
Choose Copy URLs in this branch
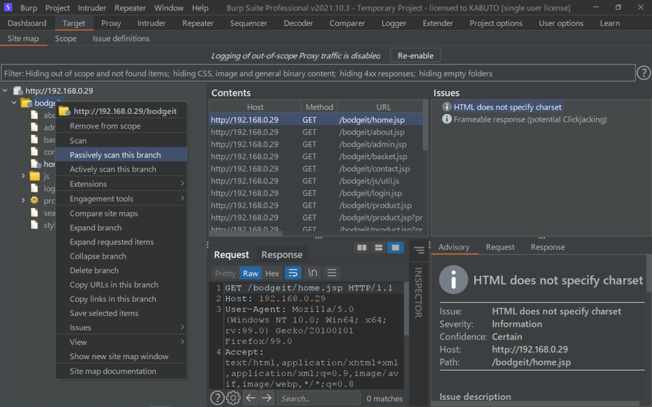(121, 284)
